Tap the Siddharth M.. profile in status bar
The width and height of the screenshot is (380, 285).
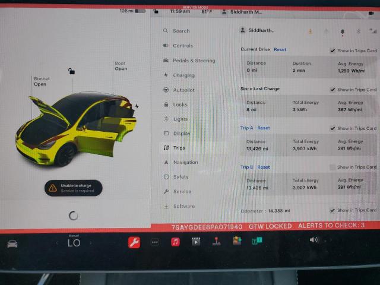[242, 12]
